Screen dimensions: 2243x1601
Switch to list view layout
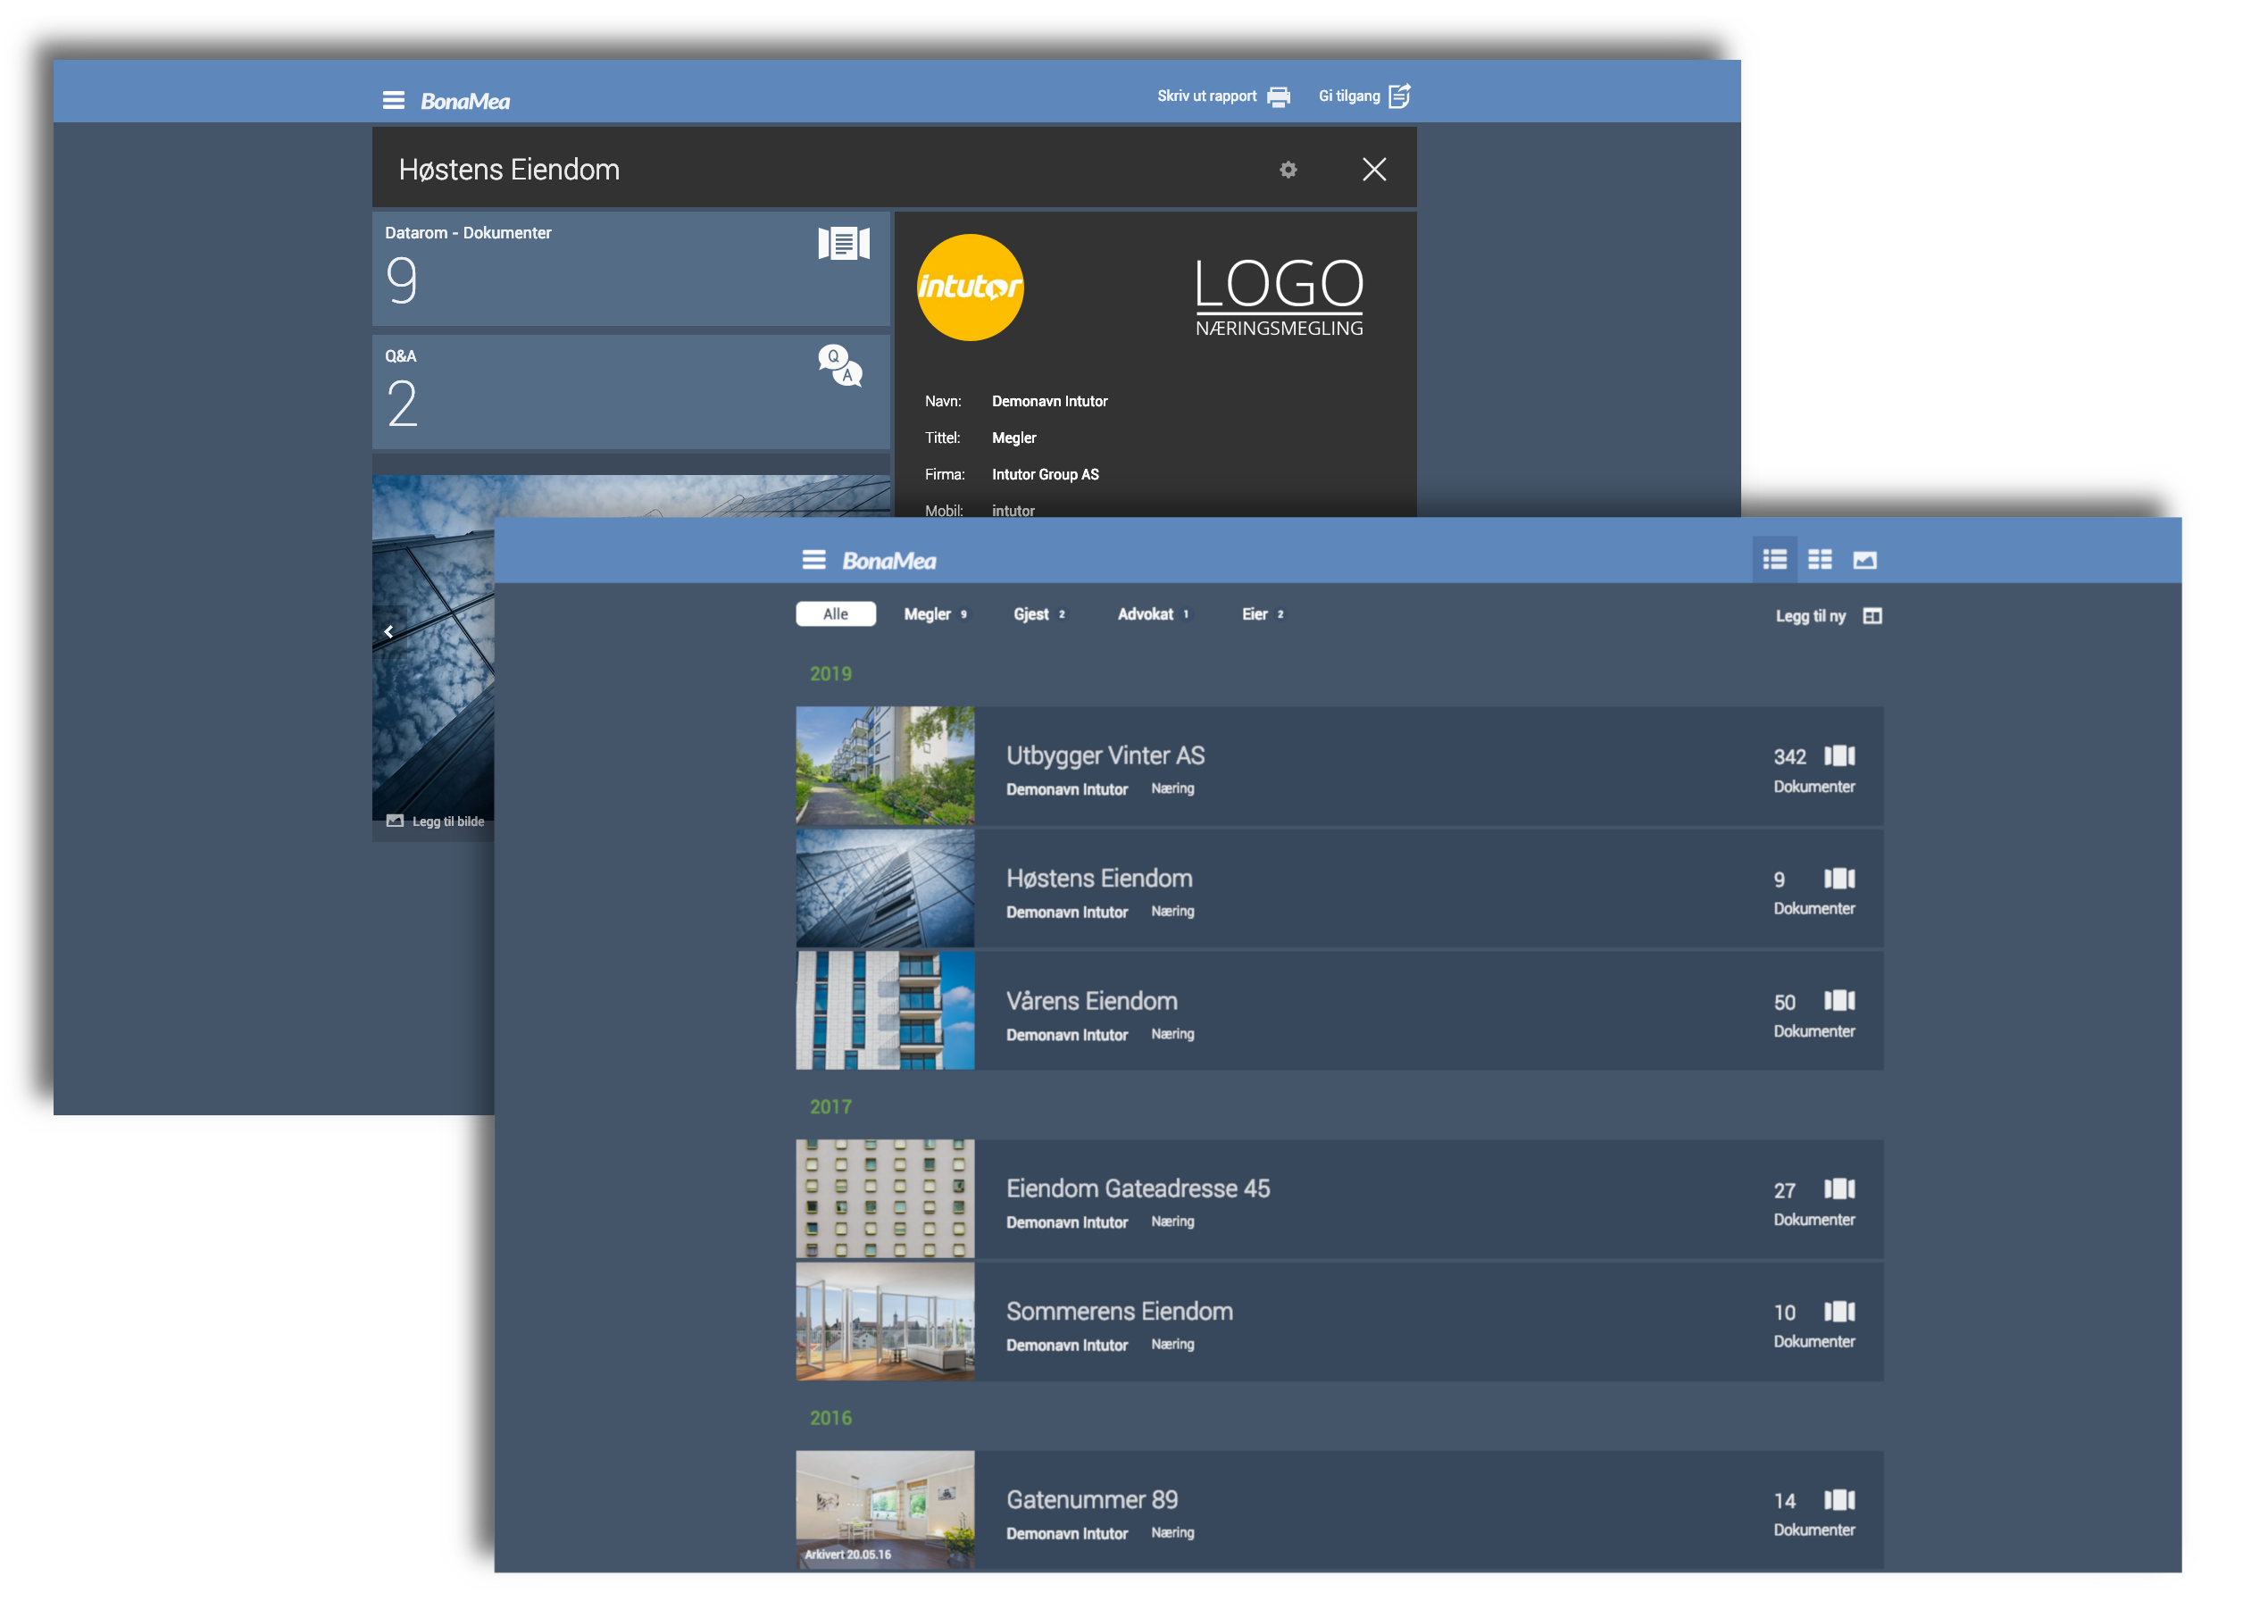coord(1775,560)
